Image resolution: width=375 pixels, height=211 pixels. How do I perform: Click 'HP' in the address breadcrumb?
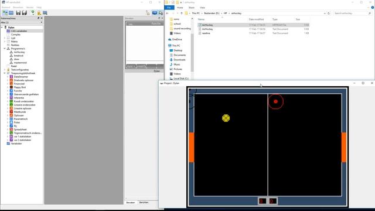point(225,13)
